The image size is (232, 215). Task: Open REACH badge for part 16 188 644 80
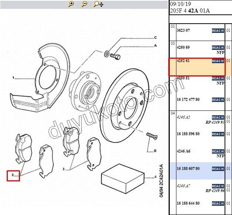[x=218, y=204]
